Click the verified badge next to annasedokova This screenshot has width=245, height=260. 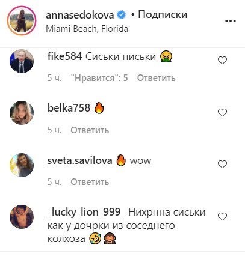pos(121,15)
